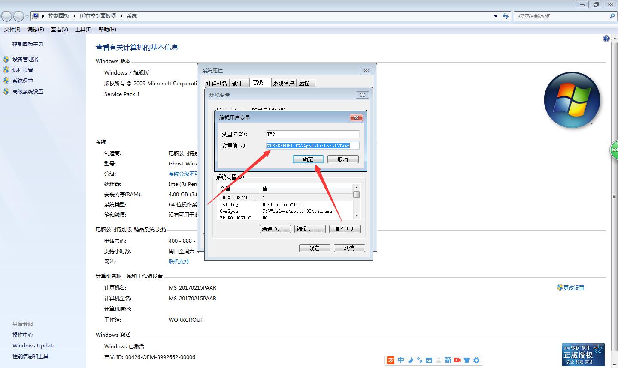Click the genuine Microsoft software badge

click(x=583, y=354)
